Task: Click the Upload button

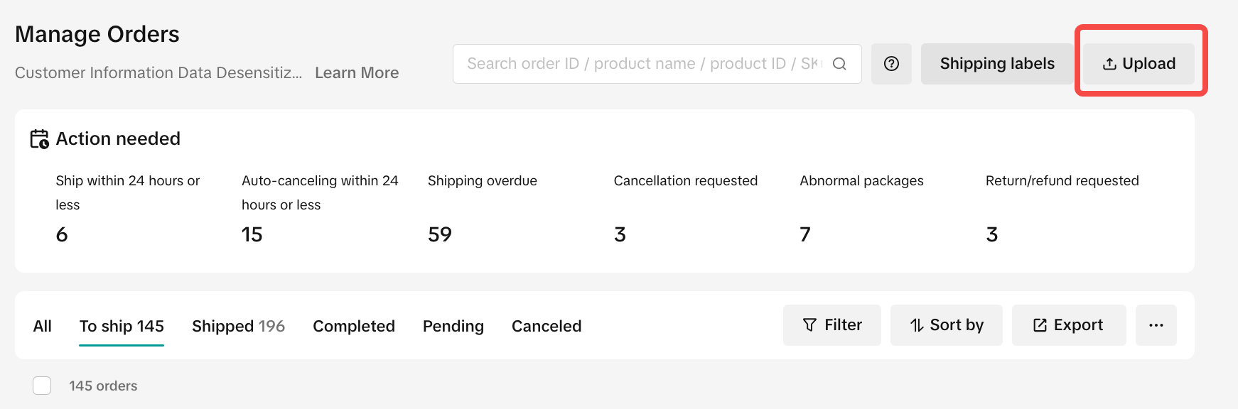Action: (x=1139, y=64)
